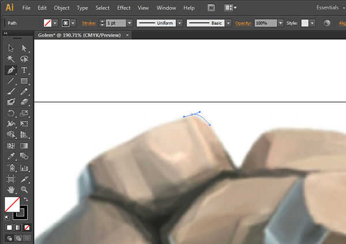Collapse the Tools panel with double arrows
The width and height of the screenshot is (346, 244).
pyautogui.click(x=6, y=33)
